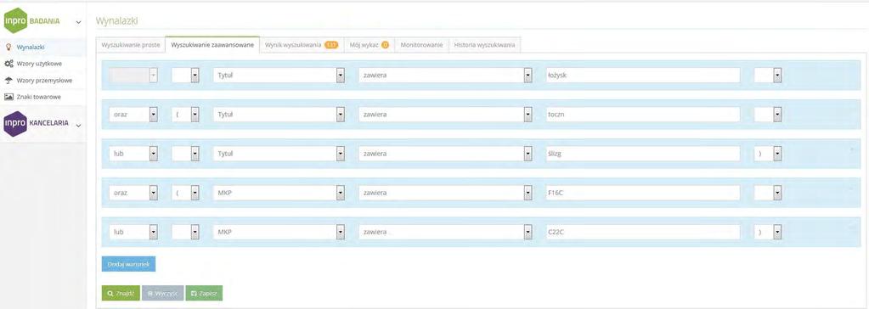Click the gears icon beside Wzory użytkowe
The image size is (869, 309).
pyautogui.click(x=8, y=64)
